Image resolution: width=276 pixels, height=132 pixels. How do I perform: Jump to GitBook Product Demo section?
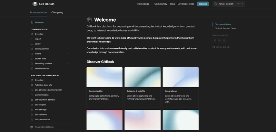tap(226, 29)
